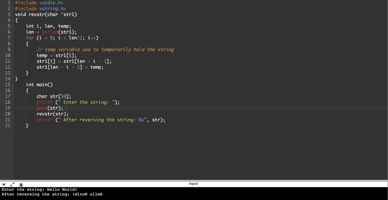This screenshot has width=388, height=200.
Task: Click the temp variable comment line
Action: [x=105, y=49]
